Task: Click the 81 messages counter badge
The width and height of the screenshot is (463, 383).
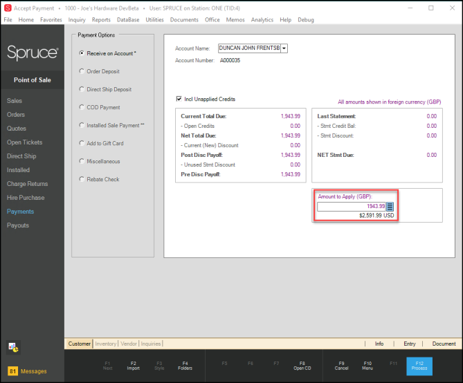Action: (12, 371)
